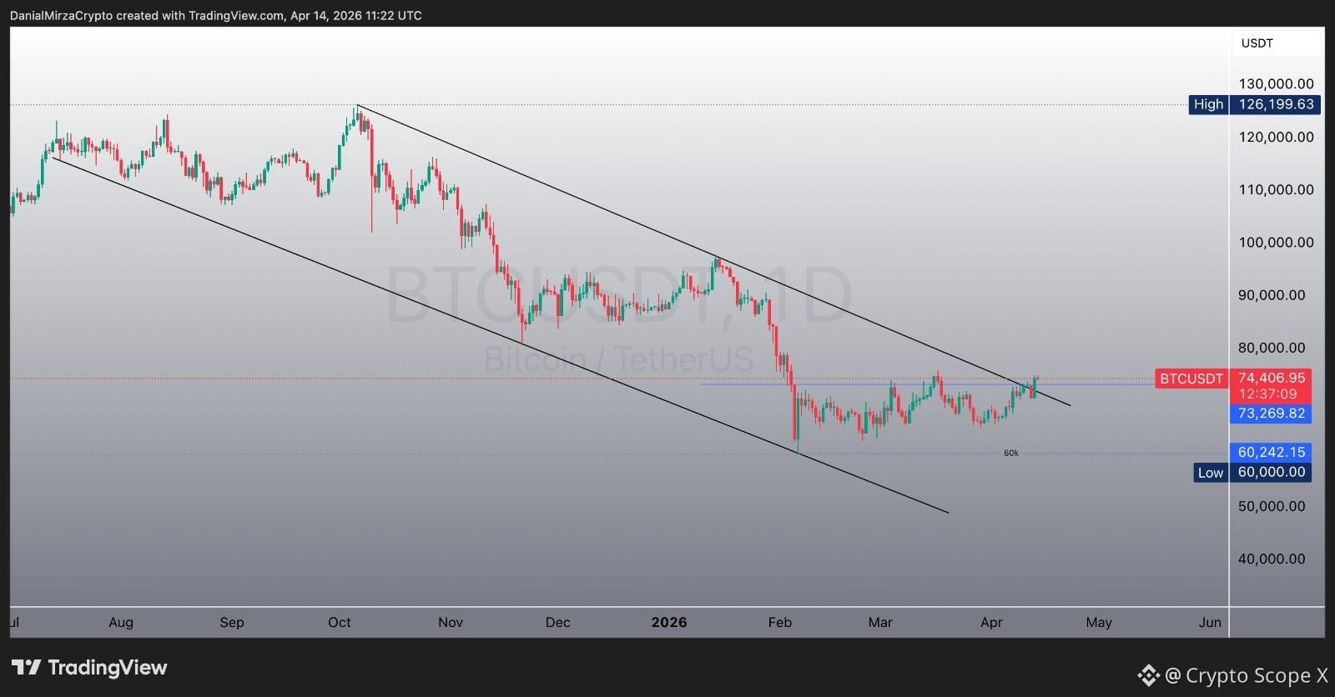Click the small 60k text annotation

[1011, 454]
